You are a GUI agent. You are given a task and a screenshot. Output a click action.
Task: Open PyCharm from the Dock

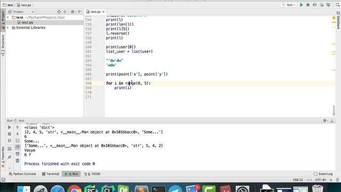[91, 189]
